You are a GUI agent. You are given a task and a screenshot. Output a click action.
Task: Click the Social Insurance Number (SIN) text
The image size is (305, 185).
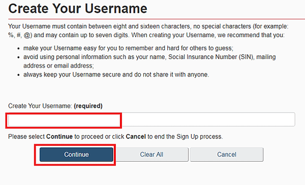point(211,57)
